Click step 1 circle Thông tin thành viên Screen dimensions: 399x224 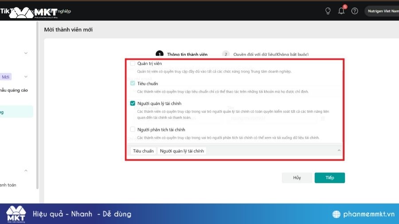(x=159, y=54)
